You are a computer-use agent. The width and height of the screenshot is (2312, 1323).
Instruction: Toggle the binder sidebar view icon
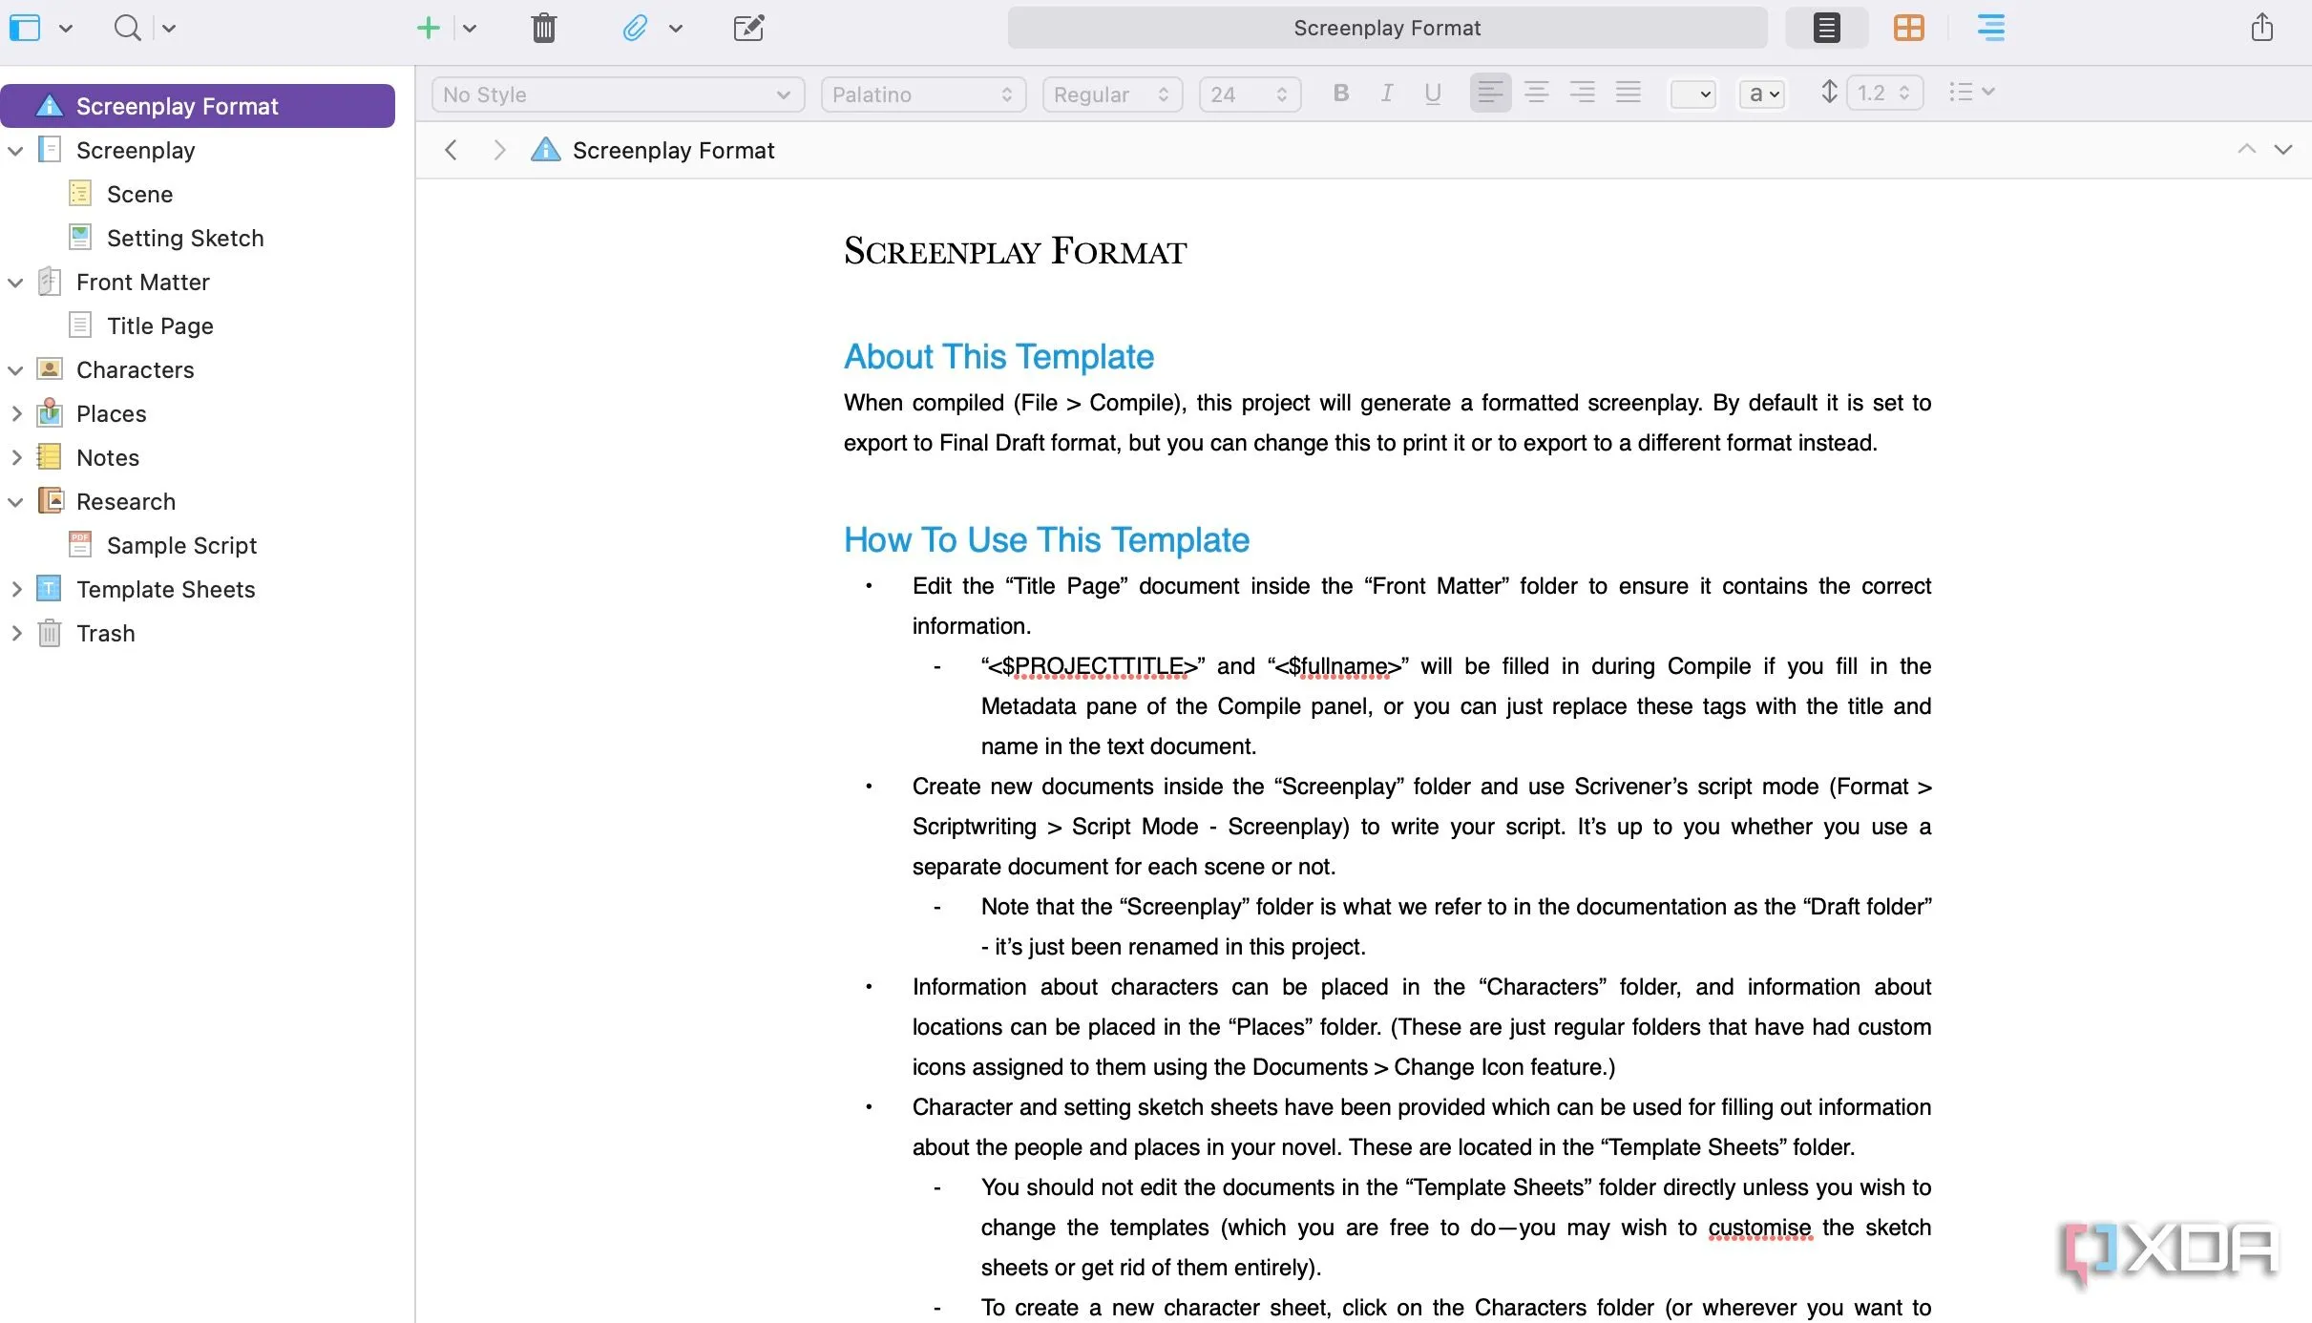pos(25,28)
